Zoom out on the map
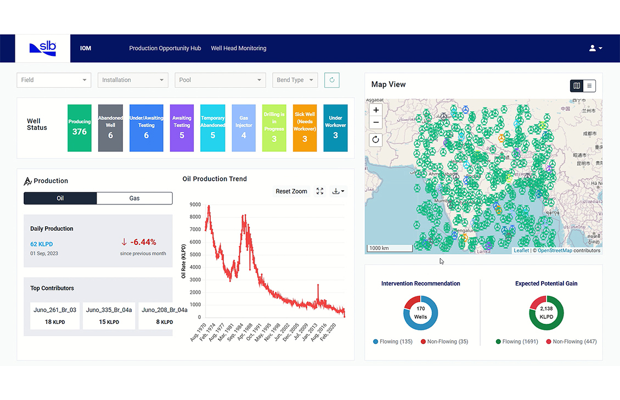The width and height of the screenshot is (620, 400). (376, 122)
